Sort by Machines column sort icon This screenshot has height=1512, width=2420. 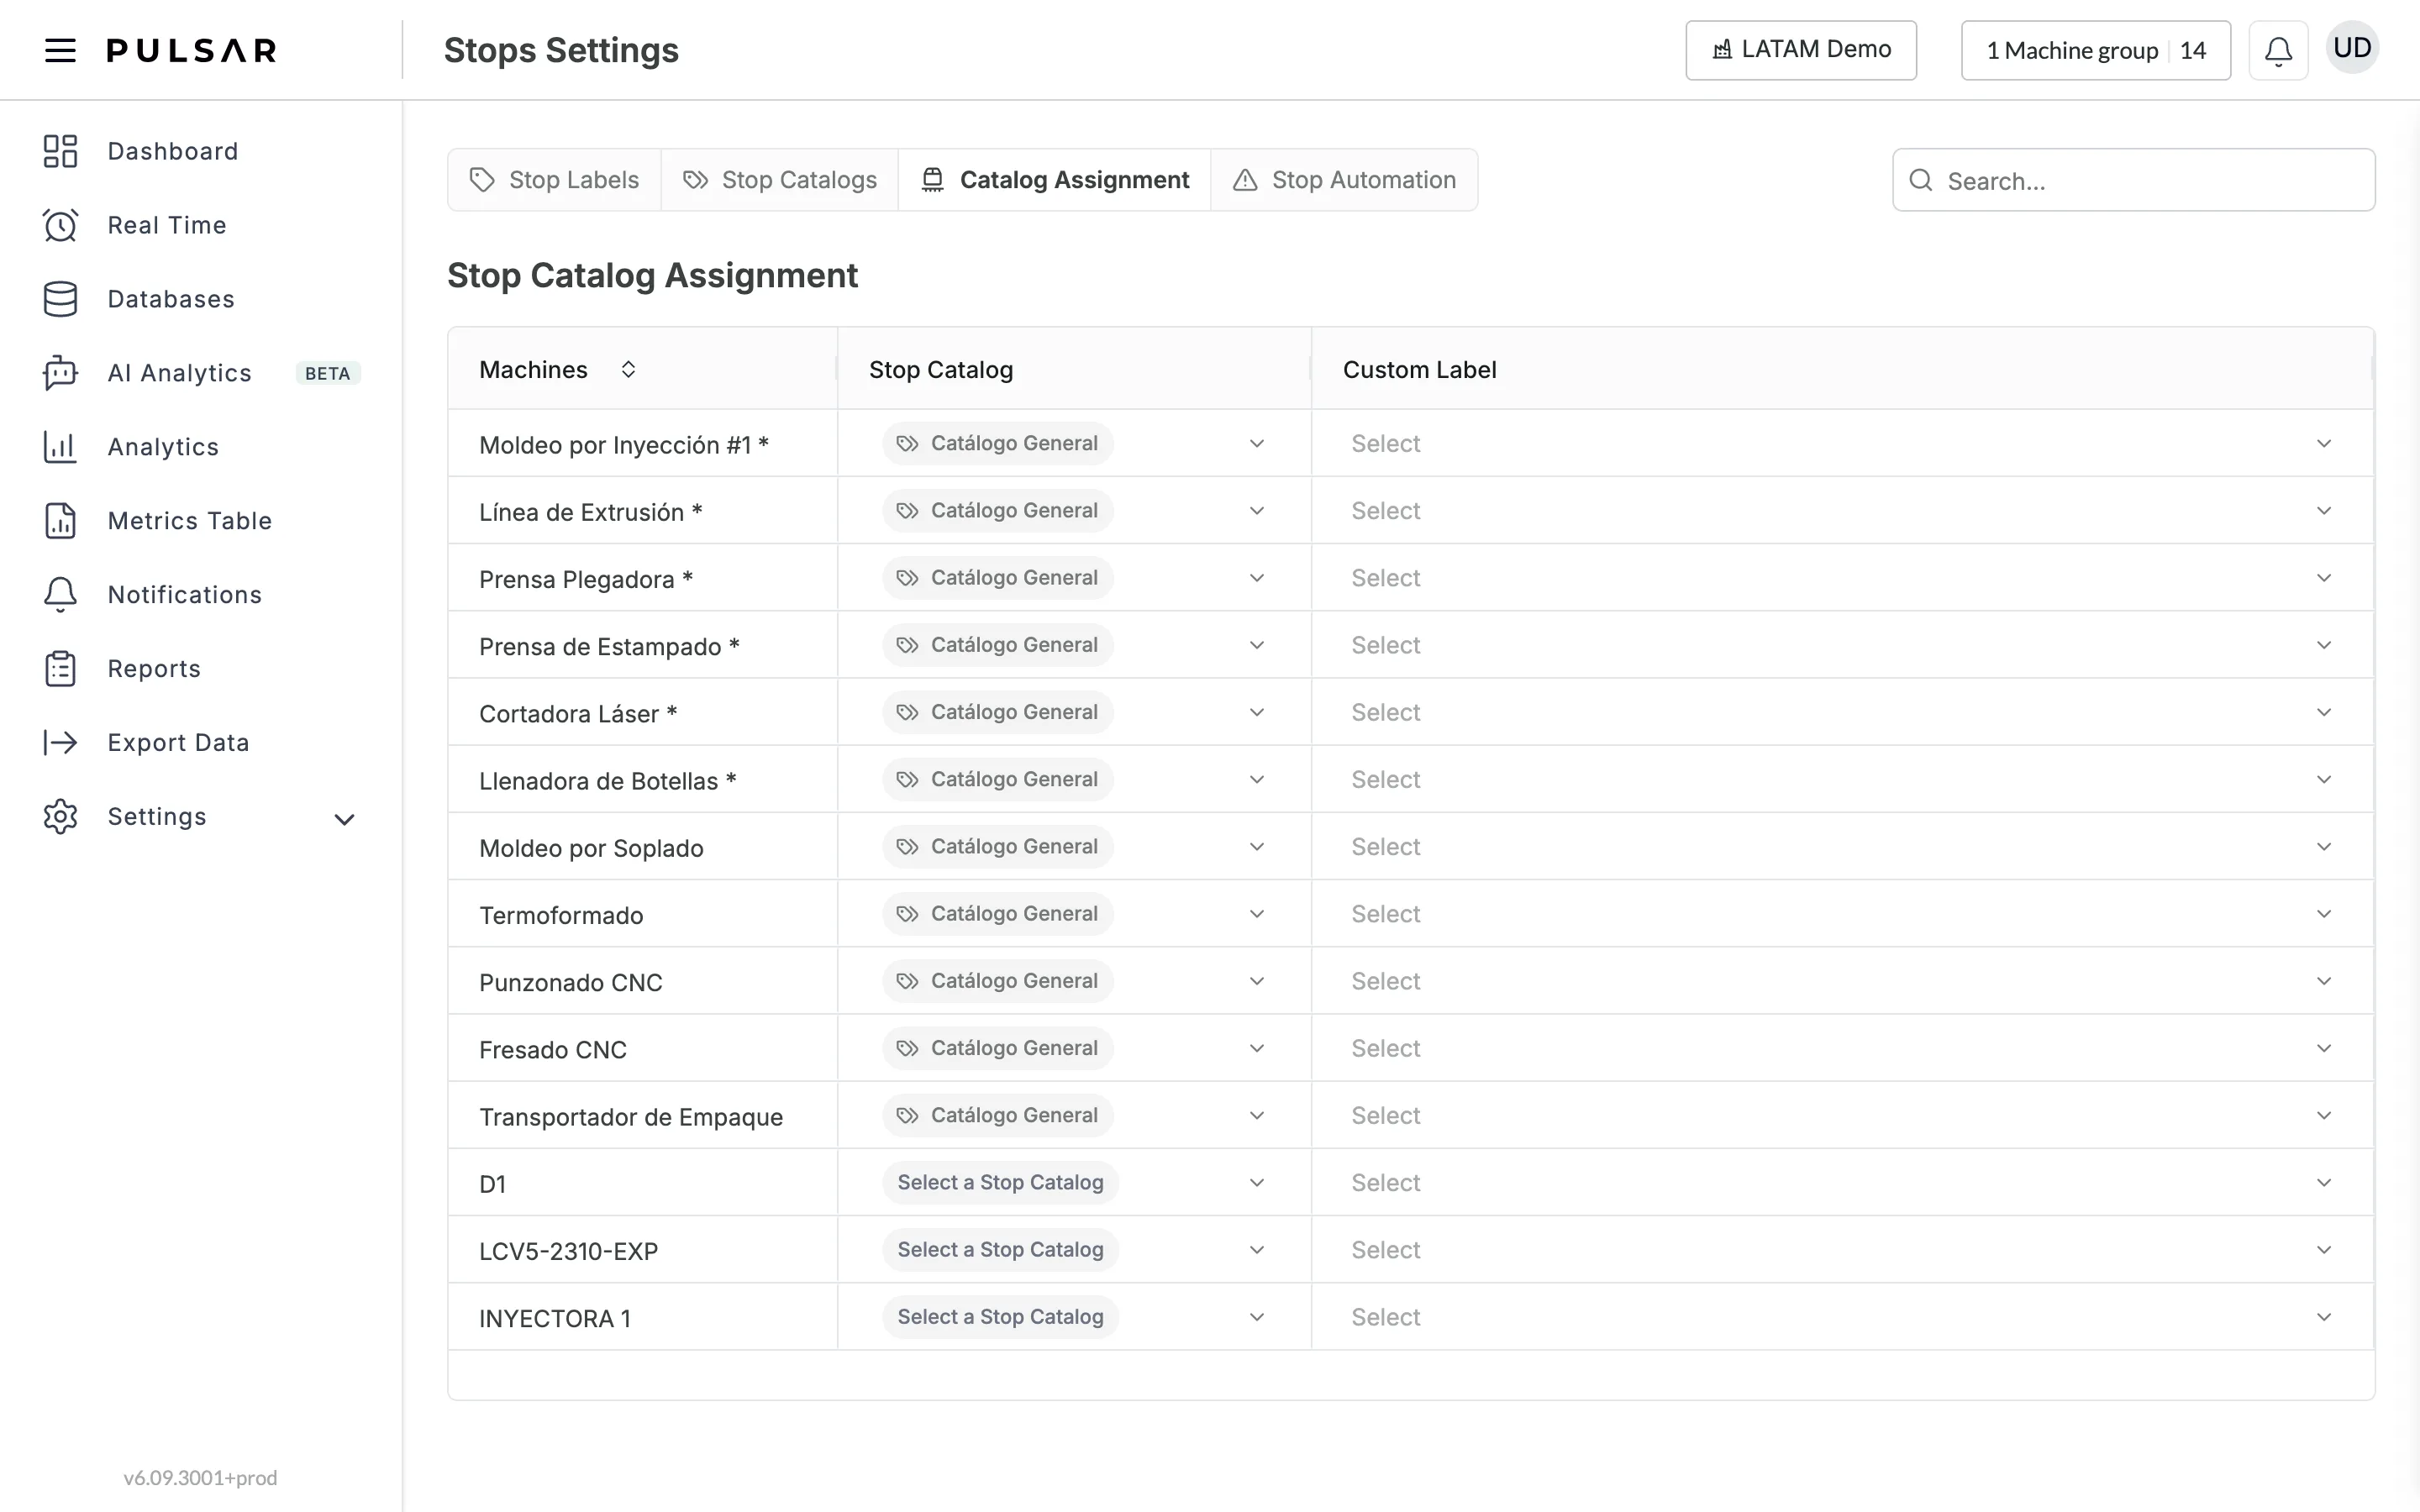click(628, 369)
